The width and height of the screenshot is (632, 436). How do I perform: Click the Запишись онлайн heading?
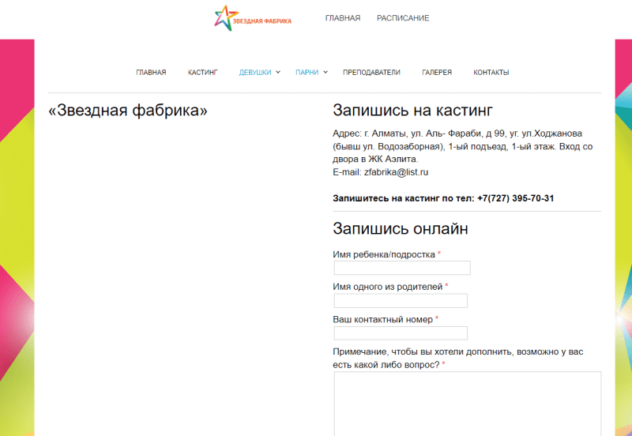pos(401,228)
